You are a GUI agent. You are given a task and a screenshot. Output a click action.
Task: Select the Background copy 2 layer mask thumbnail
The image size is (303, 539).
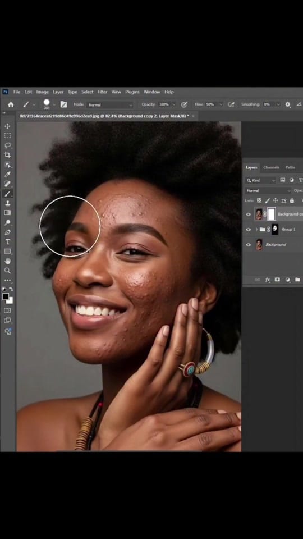point(272,214)
